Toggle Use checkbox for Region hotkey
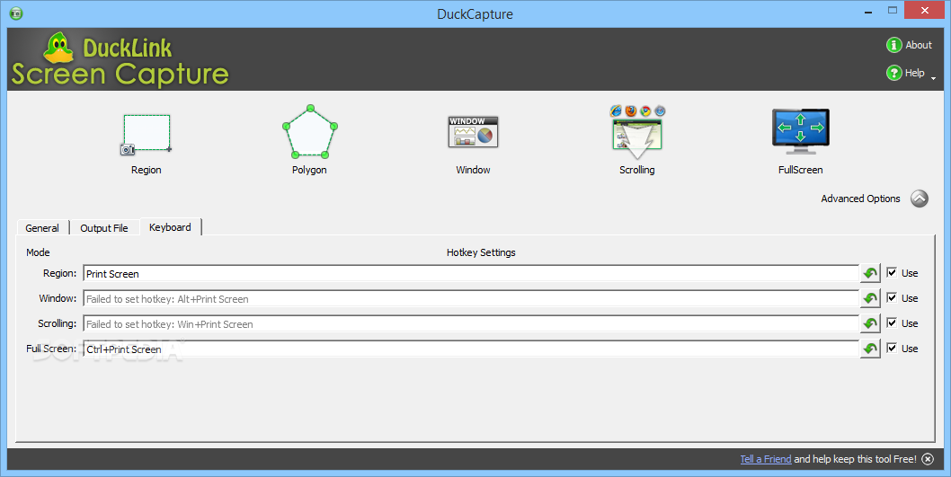Viewport: 951px width, 477px height. coord(892,273)
